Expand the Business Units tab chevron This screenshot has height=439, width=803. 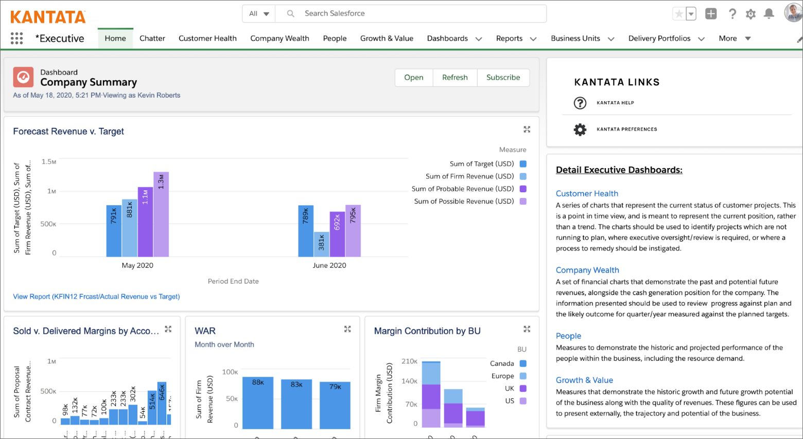pyautogui.click(x=611, y=39)
